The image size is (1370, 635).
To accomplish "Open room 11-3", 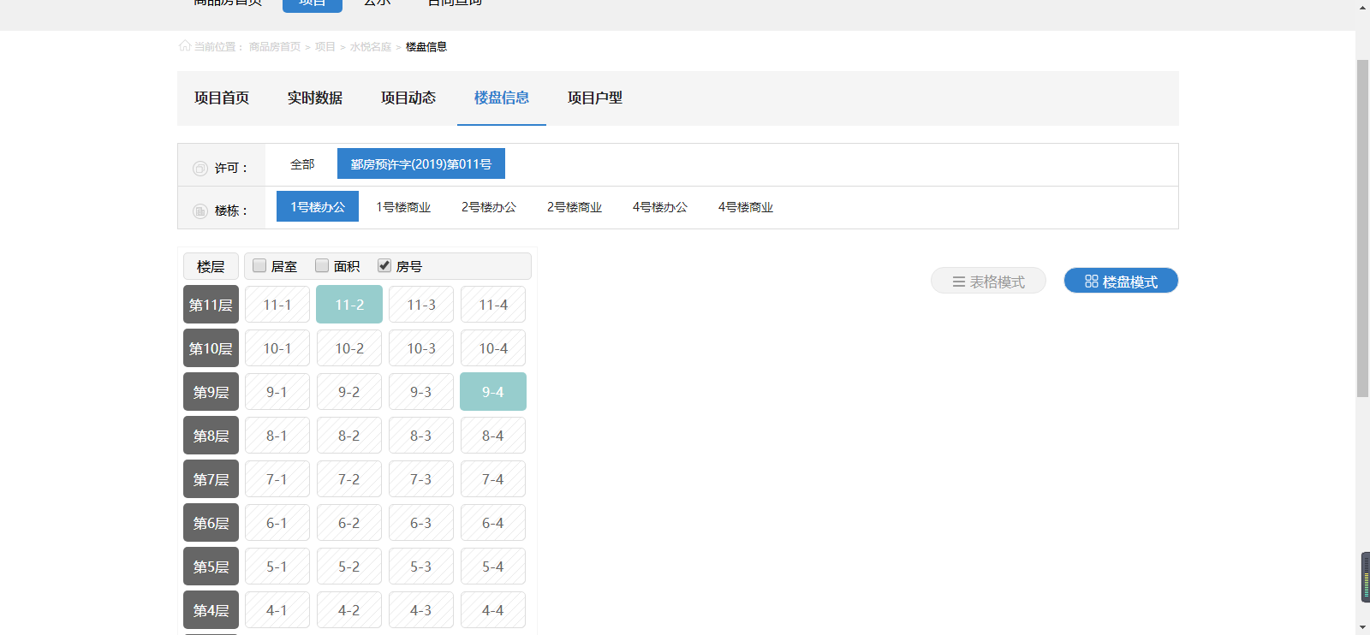I will pyautogui.click(x=421, y=305).
